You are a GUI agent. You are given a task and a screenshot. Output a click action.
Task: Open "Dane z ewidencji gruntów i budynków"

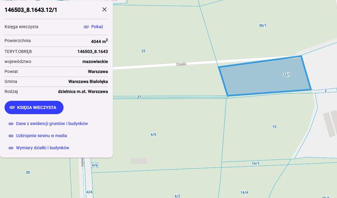click(x=52, y=124)
